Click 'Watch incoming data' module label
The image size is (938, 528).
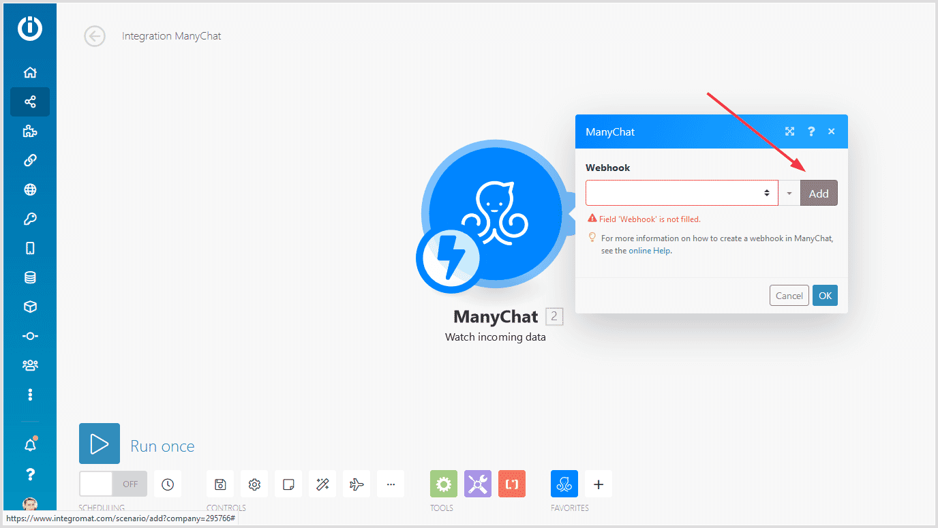496,337
